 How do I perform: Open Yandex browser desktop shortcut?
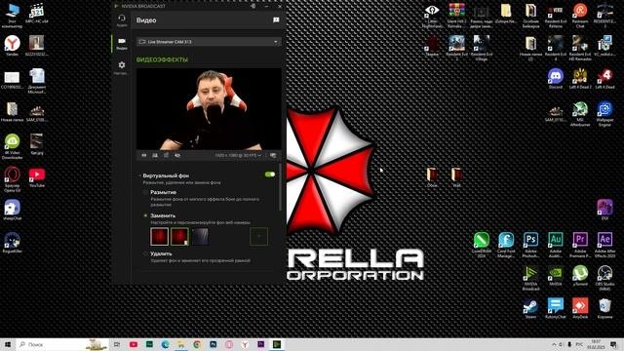click(12, 46)
